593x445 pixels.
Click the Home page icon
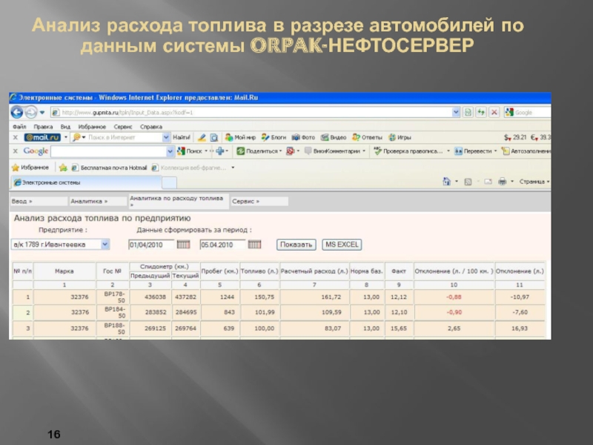tap(447, 182)
